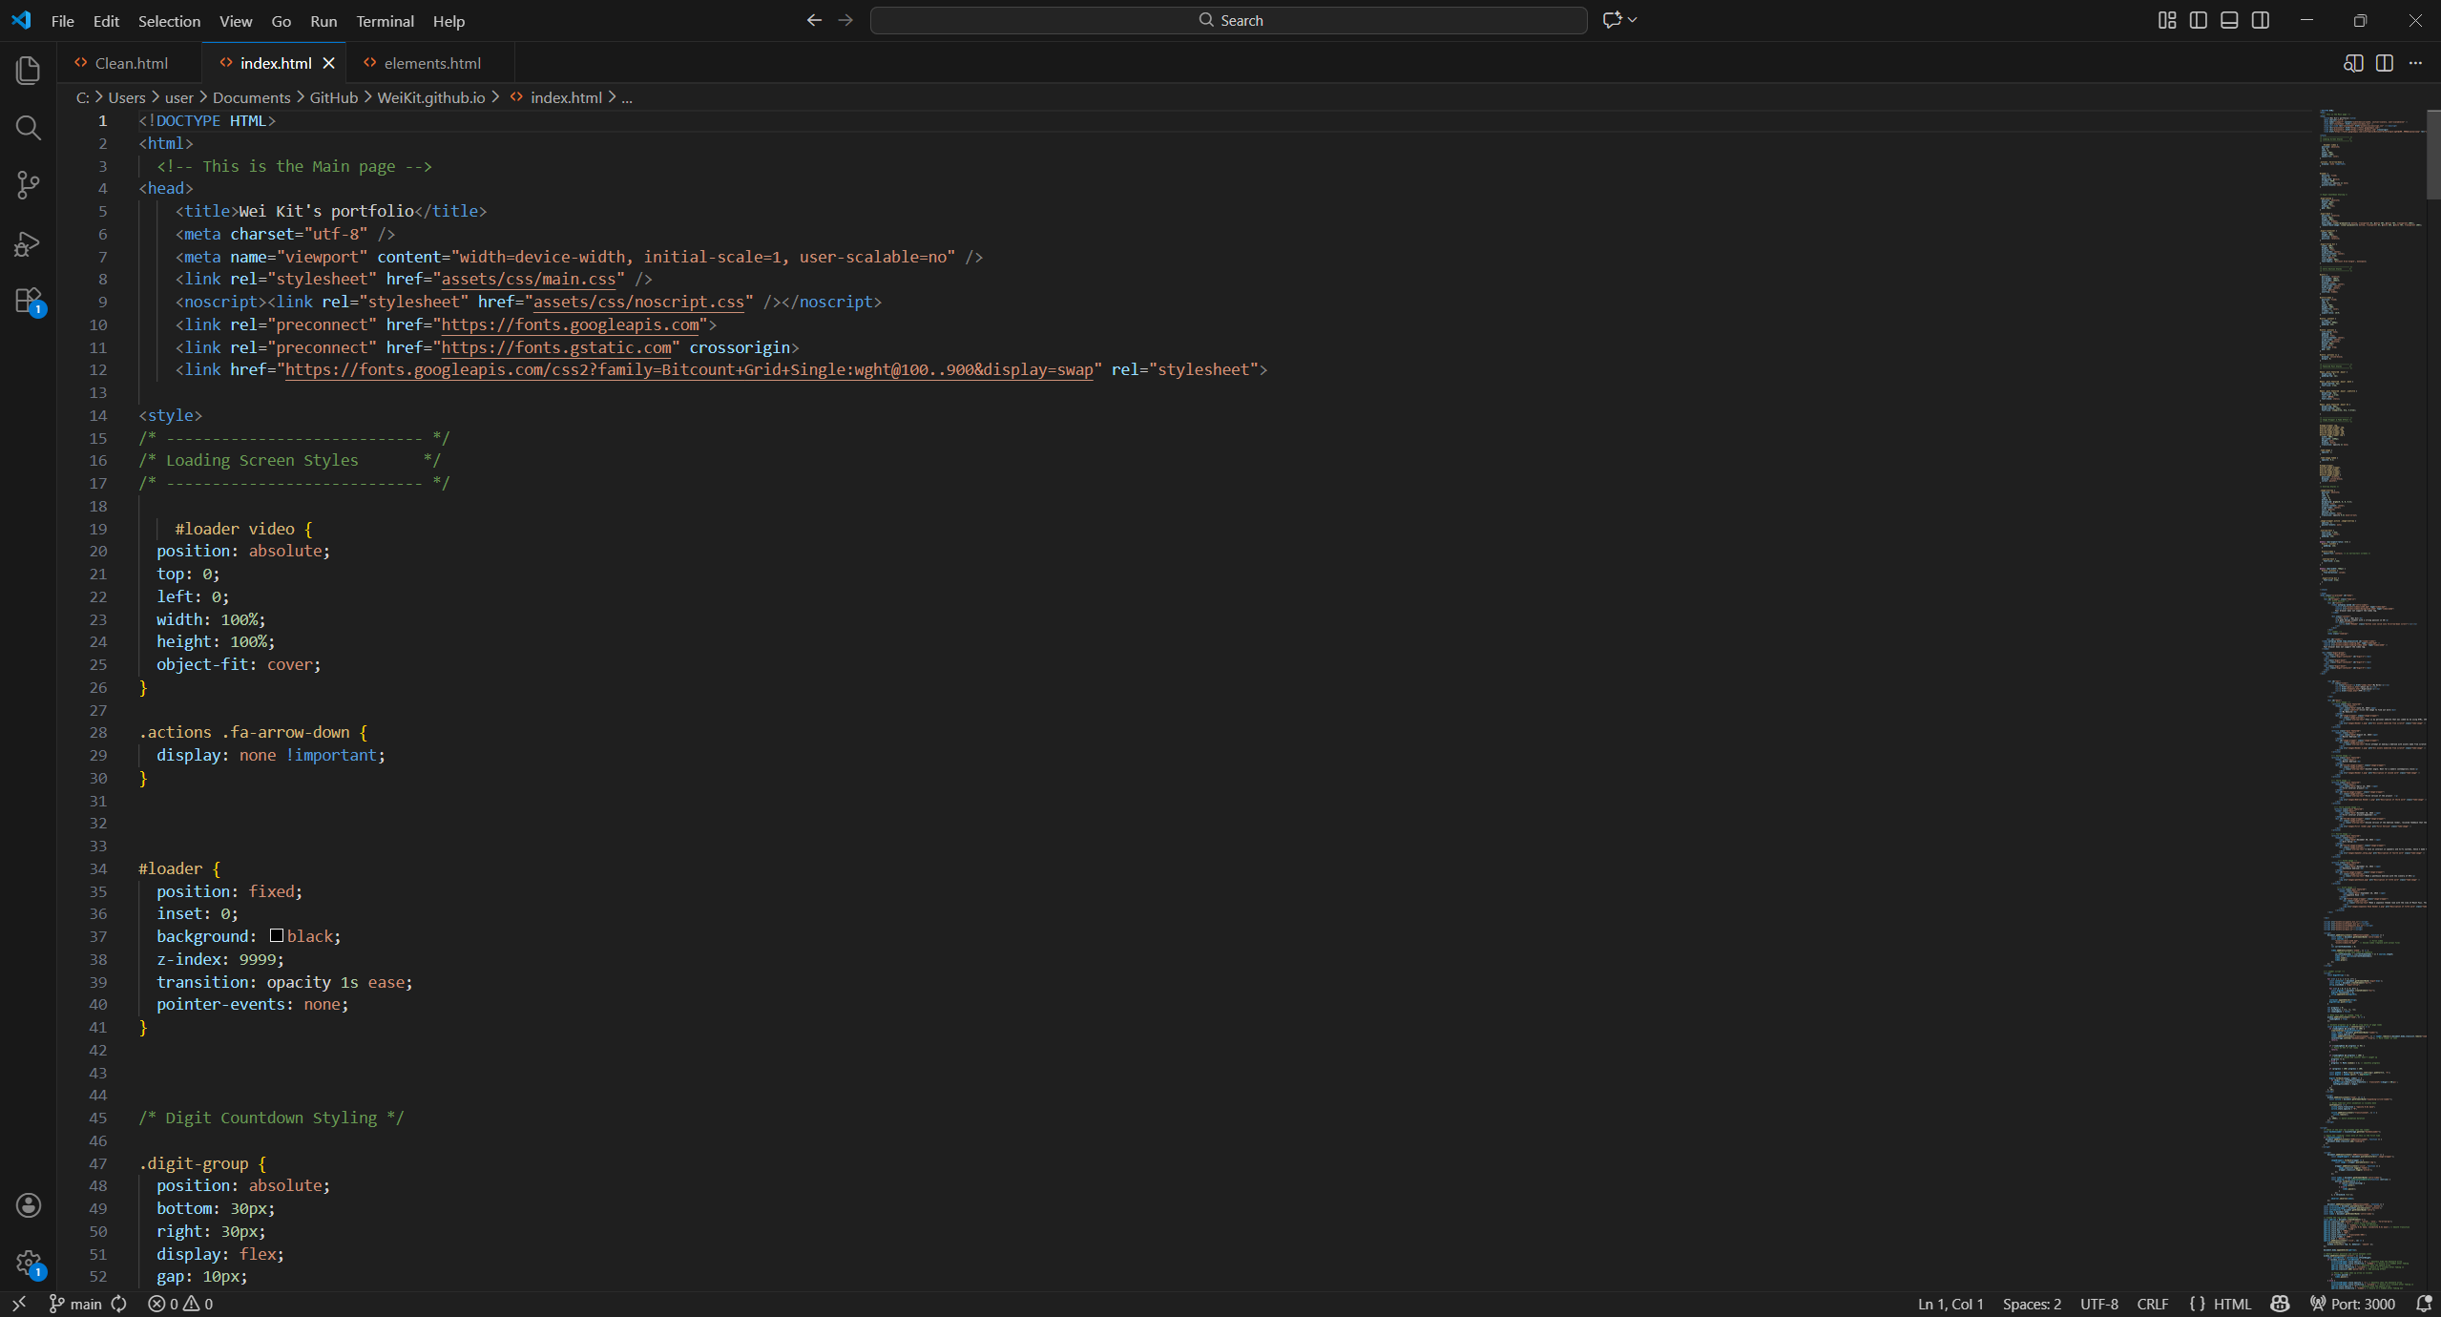This screenshot has height=1317, width=2441.
Task: Open the remote window indicator
Action: pyautogui.click(x=19, y=1304)
